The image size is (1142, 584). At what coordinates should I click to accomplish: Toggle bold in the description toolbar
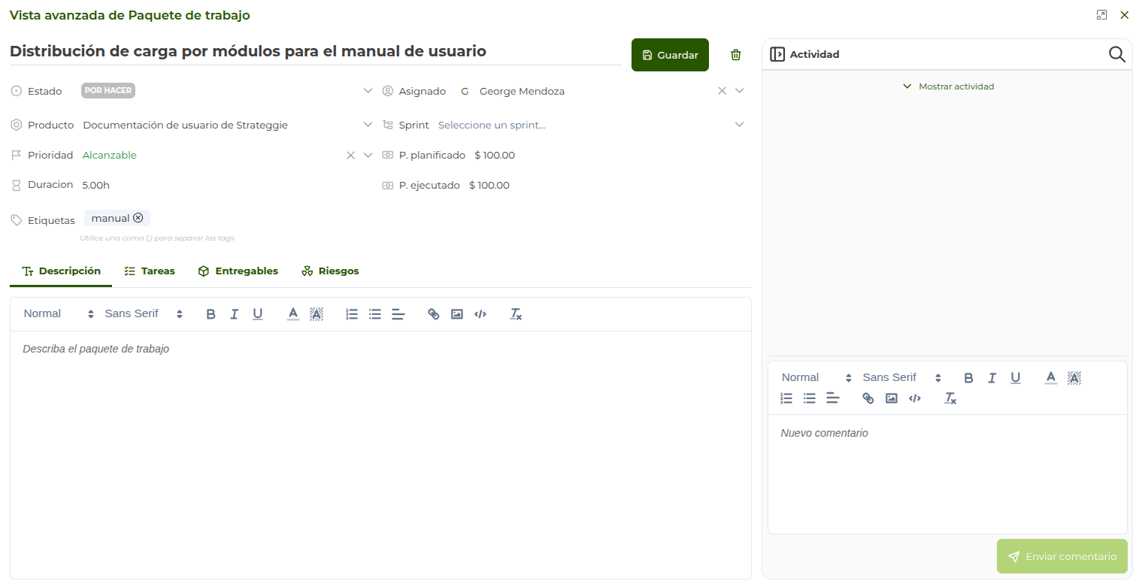[x=211, y=314]
